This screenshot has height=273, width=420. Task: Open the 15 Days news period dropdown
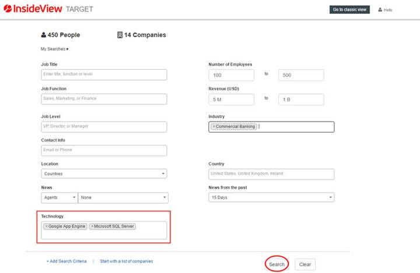(271, 197)
